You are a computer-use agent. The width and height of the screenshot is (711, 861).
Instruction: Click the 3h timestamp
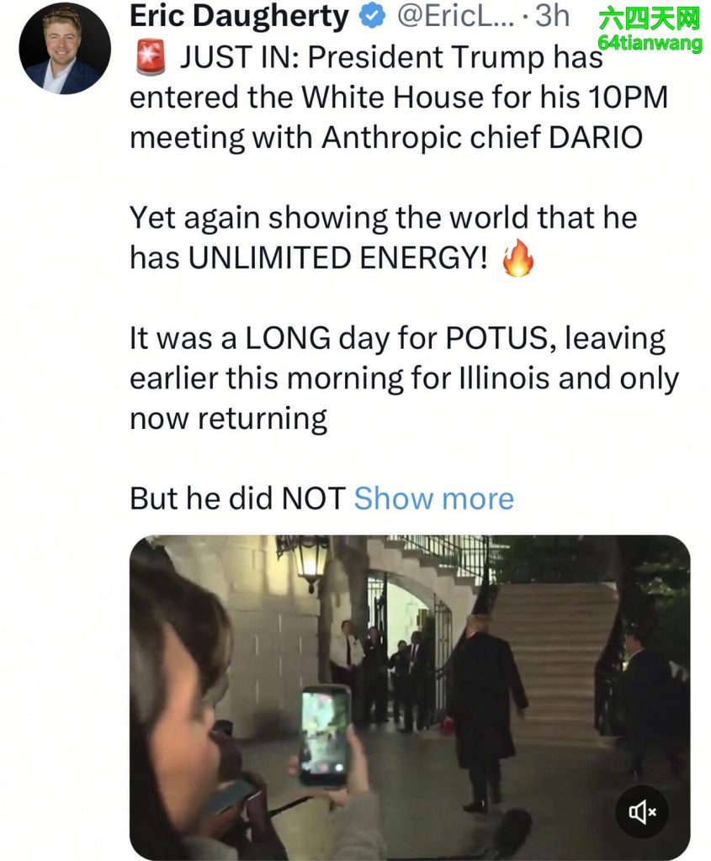(552, 17)
